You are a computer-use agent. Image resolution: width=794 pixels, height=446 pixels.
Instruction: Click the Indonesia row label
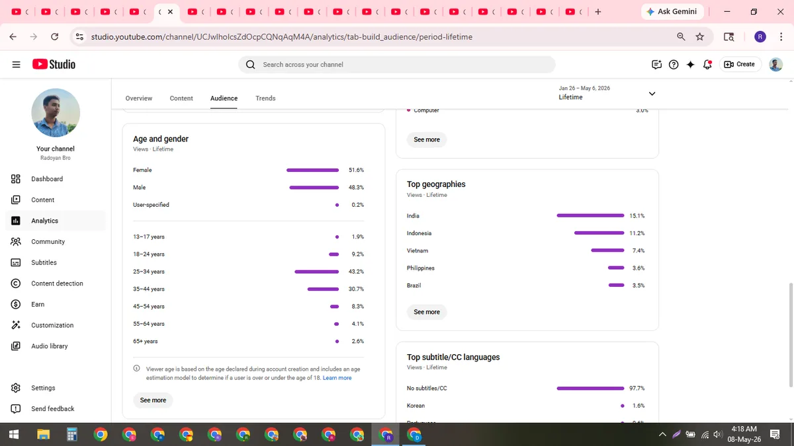419,233
